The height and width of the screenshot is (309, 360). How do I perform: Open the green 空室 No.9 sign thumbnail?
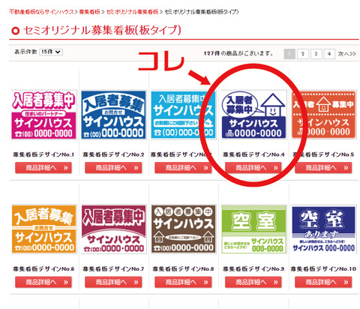253,229
